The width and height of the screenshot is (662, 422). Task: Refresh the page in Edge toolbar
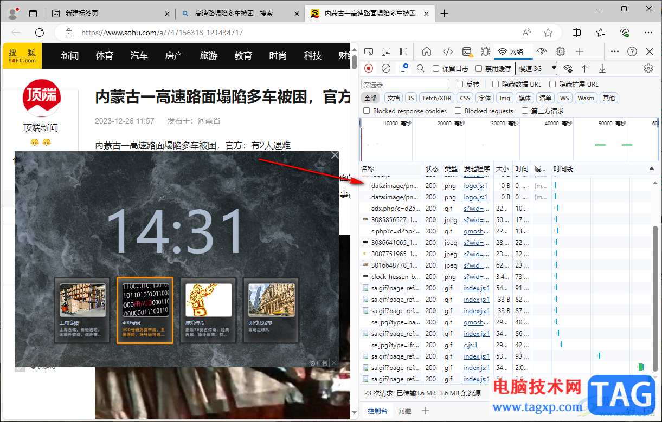pos(40,33)
